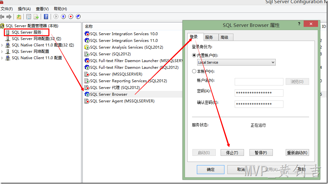Select the SQL Native Client 11.0 配置 node
The width and height of the screenshot is (328, 184).
37,58
